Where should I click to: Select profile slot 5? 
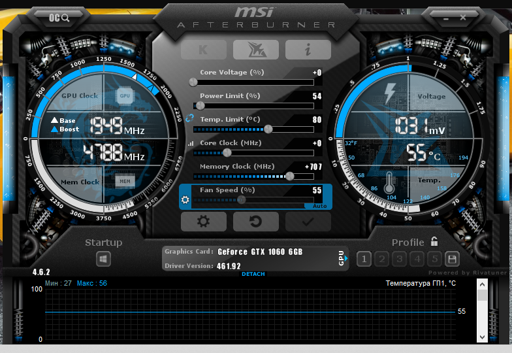435,259
